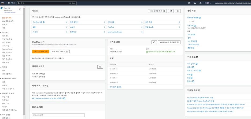Open AWS Application Migration Service 시작하기 link
The width and height of the screenshot is (251, 119).
[x=49, y=98]
